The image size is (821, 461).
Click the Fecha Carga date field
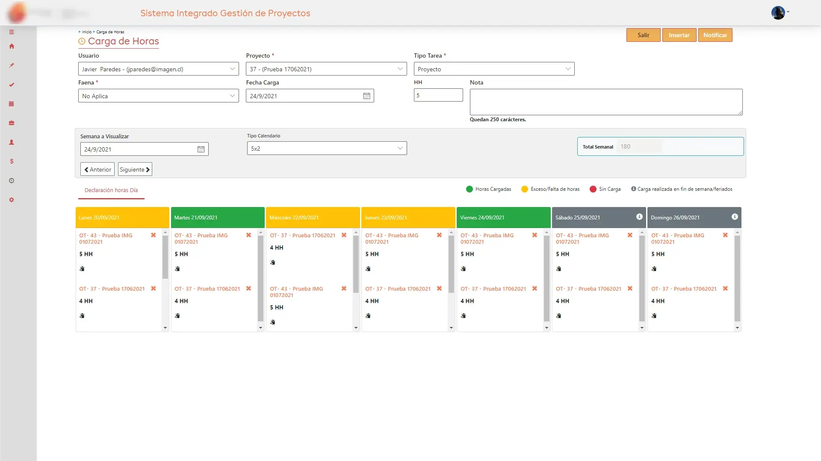tap(310, 96)
